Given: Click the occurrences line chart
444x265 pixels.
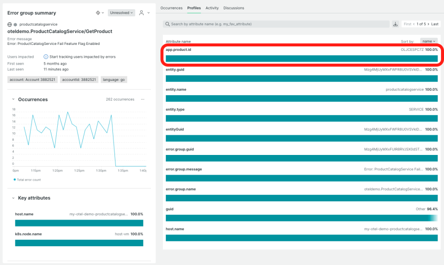Looking at the screenshot, I should click(79, 138).
